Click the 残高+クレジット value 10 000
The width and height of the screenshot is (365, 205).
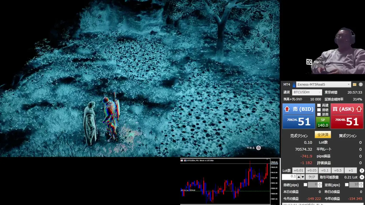point(315,99)
